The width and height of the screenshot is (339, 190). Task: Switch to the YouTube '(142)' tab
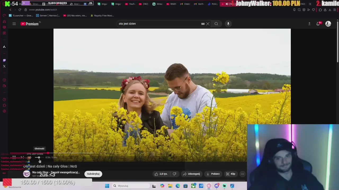144,4
